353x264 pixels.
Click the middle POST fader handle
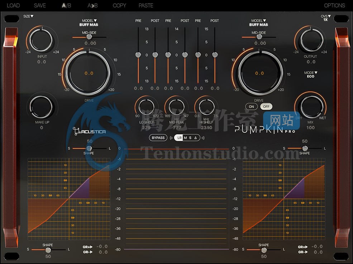[185, 55]
